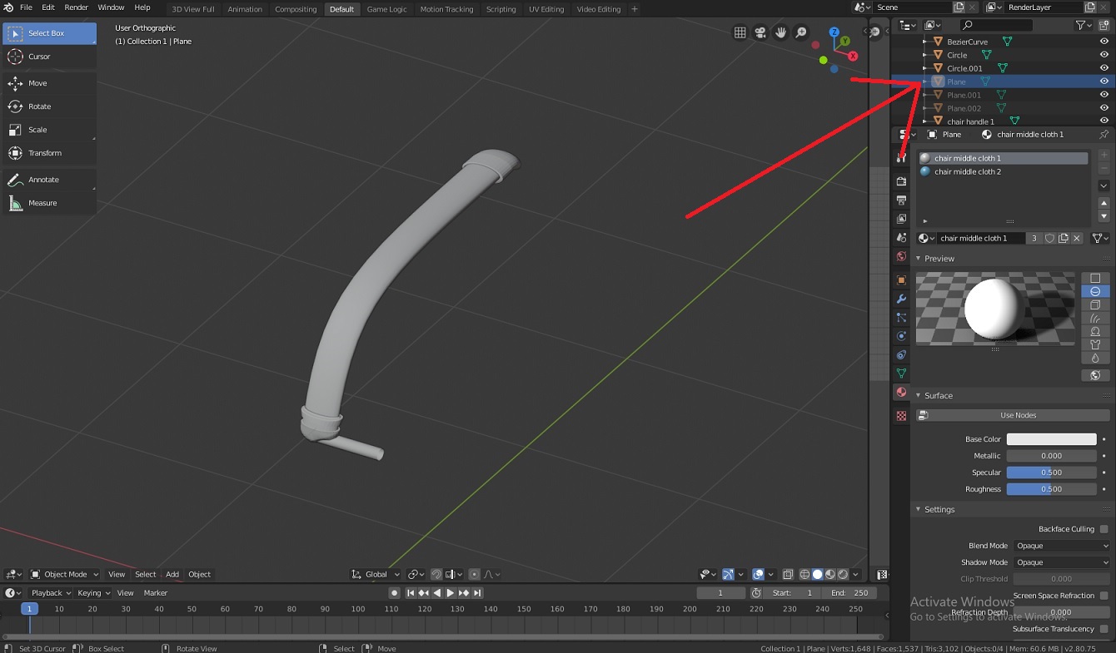1116x653 pixels.
Task: Pick the Scale tool
Action: tap(49, 130)
